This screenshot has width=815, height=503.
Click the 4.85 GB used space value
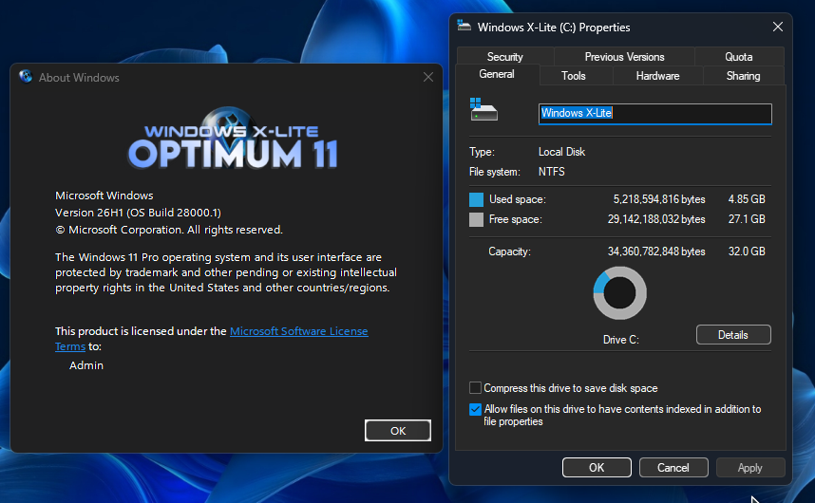[747, 199]
